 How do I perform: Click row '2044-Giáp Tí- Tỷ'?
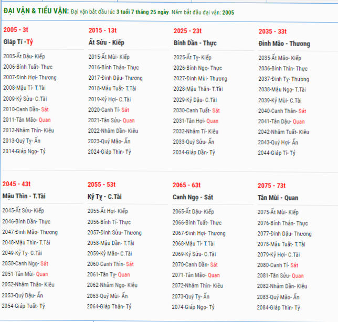[x=277, y=153]
